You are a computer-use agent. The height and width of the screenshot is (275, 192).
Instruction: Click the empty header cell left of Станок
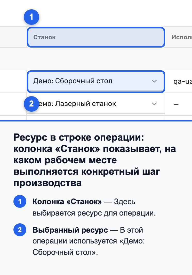[13, 37]
